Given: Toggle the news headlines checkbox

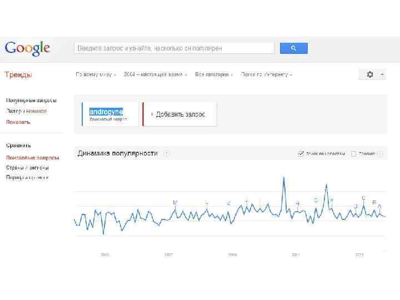Looking at the screenshot, I should (301, 153).
